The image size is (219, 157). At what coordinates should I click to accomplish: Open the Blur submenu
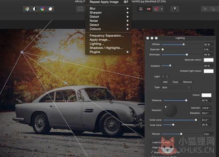pyautogui.click(x=108, y=8)
